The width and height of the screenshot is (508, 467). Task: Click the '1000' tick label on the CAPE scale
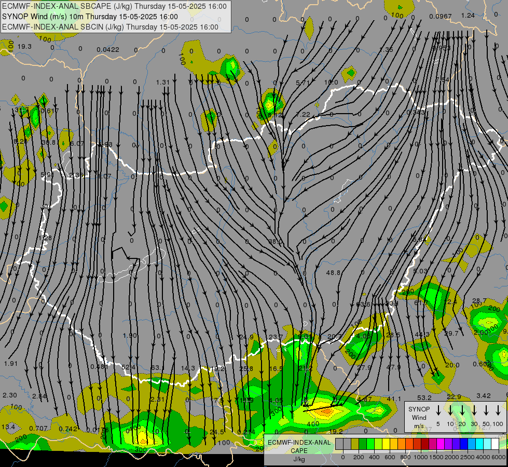pyautogui.click(x=420, y=457)
